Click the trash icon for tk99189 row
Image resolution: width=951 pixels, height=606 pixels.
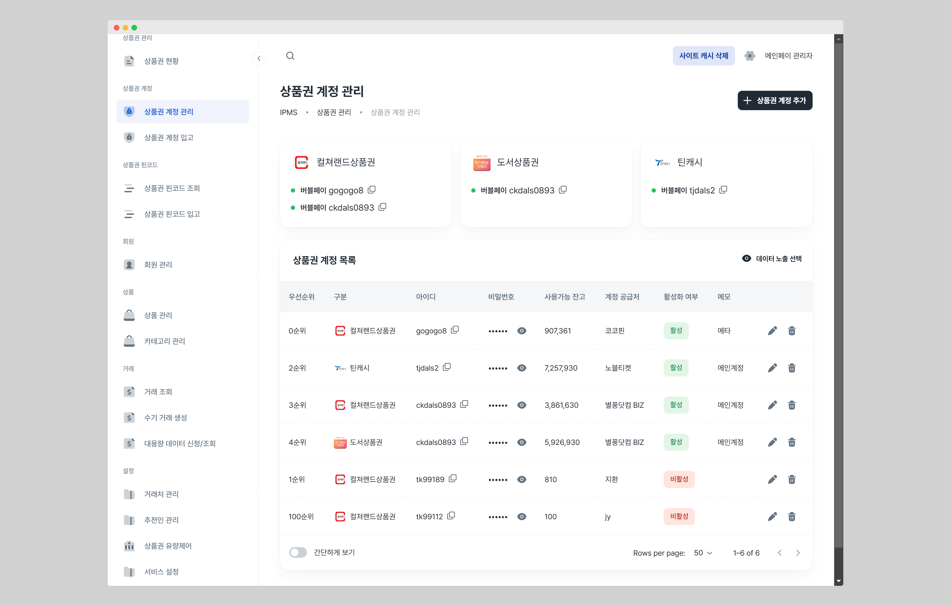tap(791, 480)
